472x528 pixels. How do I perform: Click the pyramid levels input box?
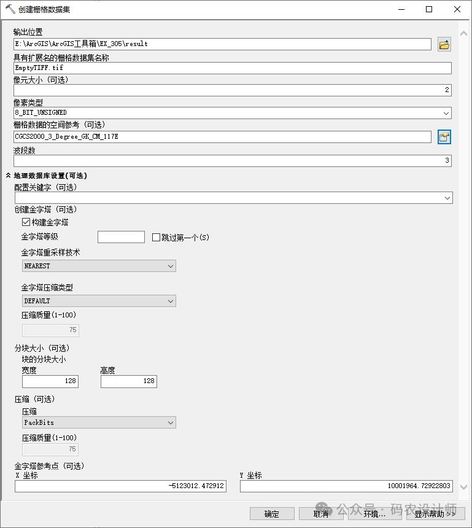(x=121, y=237)
